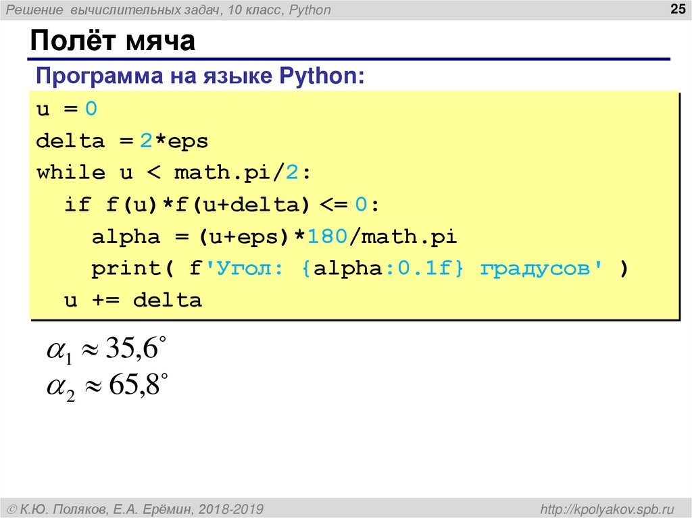
Task: Open the kpolyakov.spb.ru footer link
Action: (x=608, y=509)
